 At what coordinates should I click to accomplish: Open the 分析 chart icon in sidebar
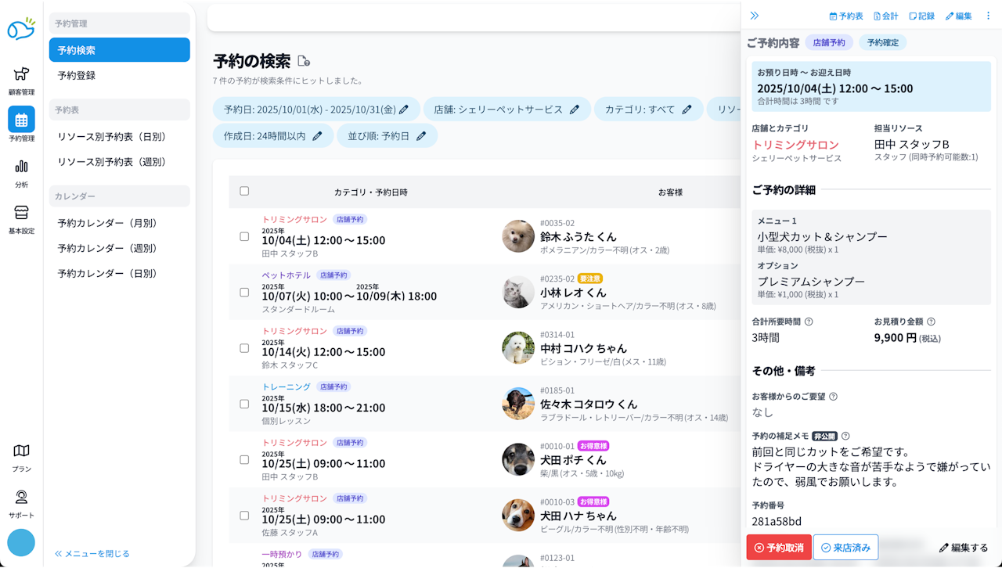coord(21,173)
